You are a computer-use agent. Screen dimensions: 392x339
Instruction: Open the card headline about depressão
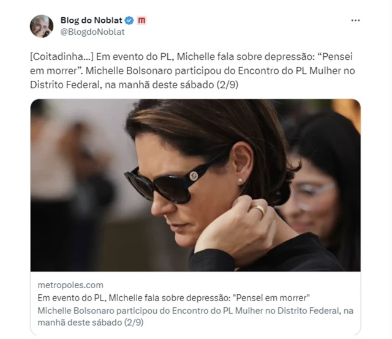[174, 298]
